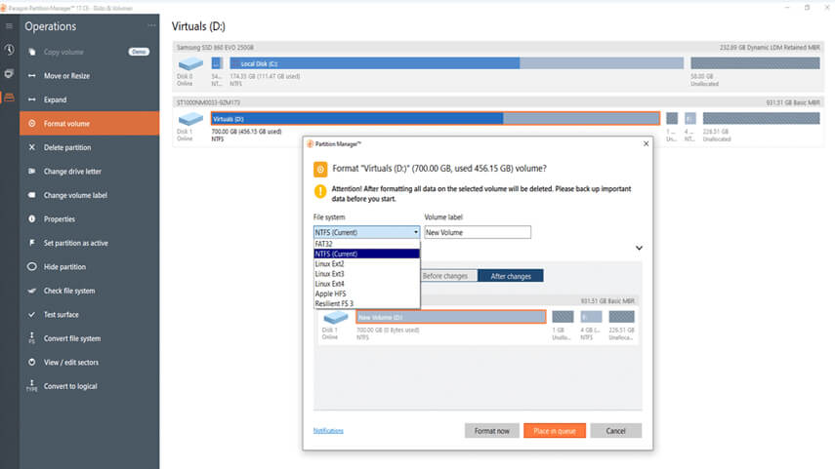Click the Operations panel ellipsis icon
This screenshot has width=835, height=469.
tap(151, 25)
